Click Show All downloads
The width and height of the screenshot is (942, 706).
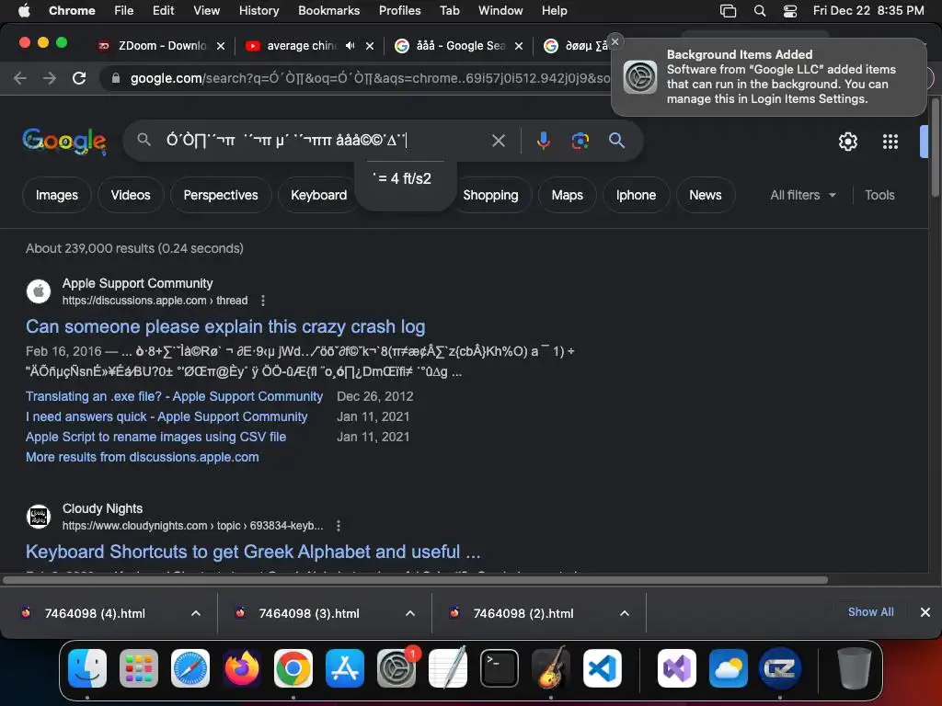[x=870, y=611]
